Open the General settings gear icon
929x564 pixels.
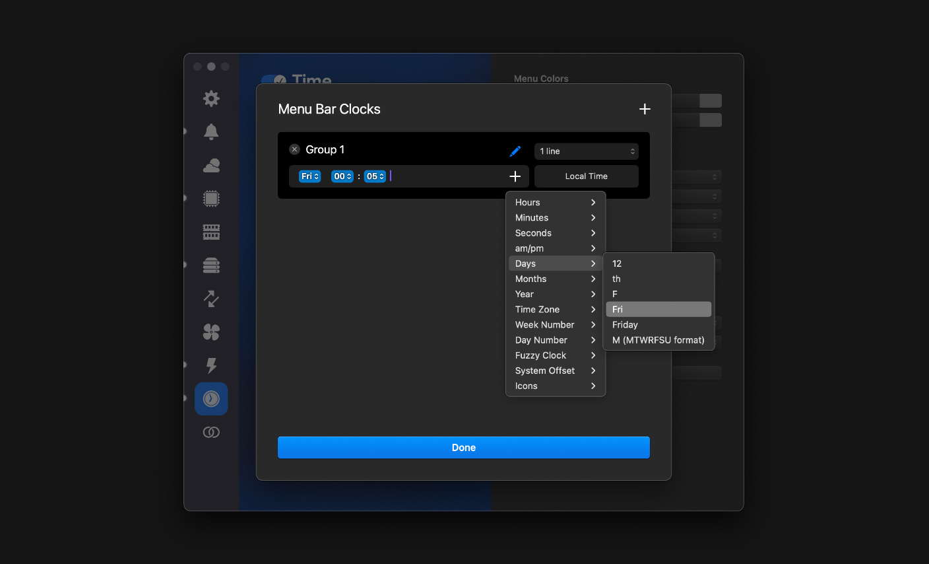click(x=211, y=98)
